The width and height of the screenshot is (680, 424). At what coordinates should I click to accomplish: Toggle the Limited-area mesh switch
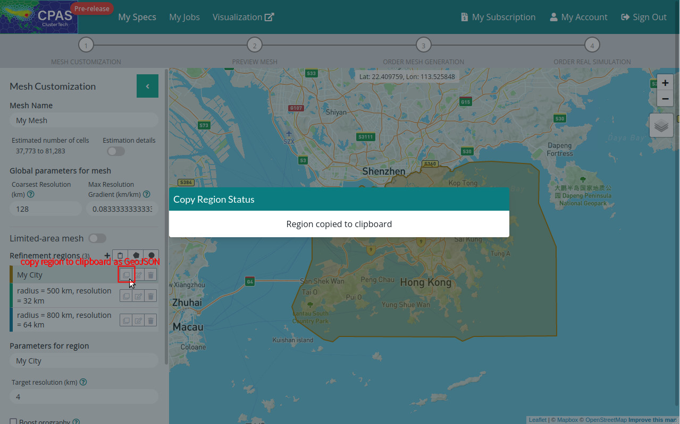pyautogui.click(x=97, y=238)
